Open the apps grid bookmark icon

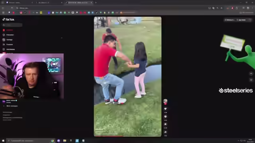[x=3, y=13]
